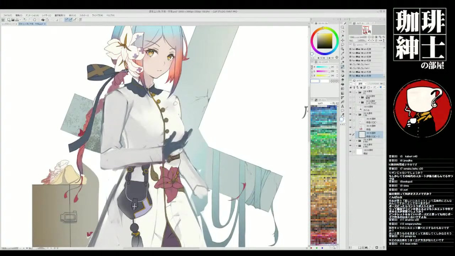The width and height of the screenshot is (455, 256).
Task: Click the Redo arrow in the toolbar
Action: coord(30,19)
